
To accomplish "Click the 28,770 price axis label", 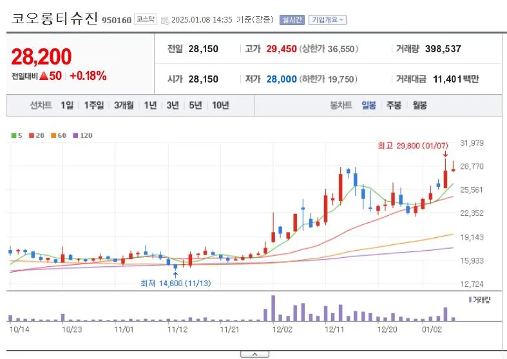I will [472, 166].
